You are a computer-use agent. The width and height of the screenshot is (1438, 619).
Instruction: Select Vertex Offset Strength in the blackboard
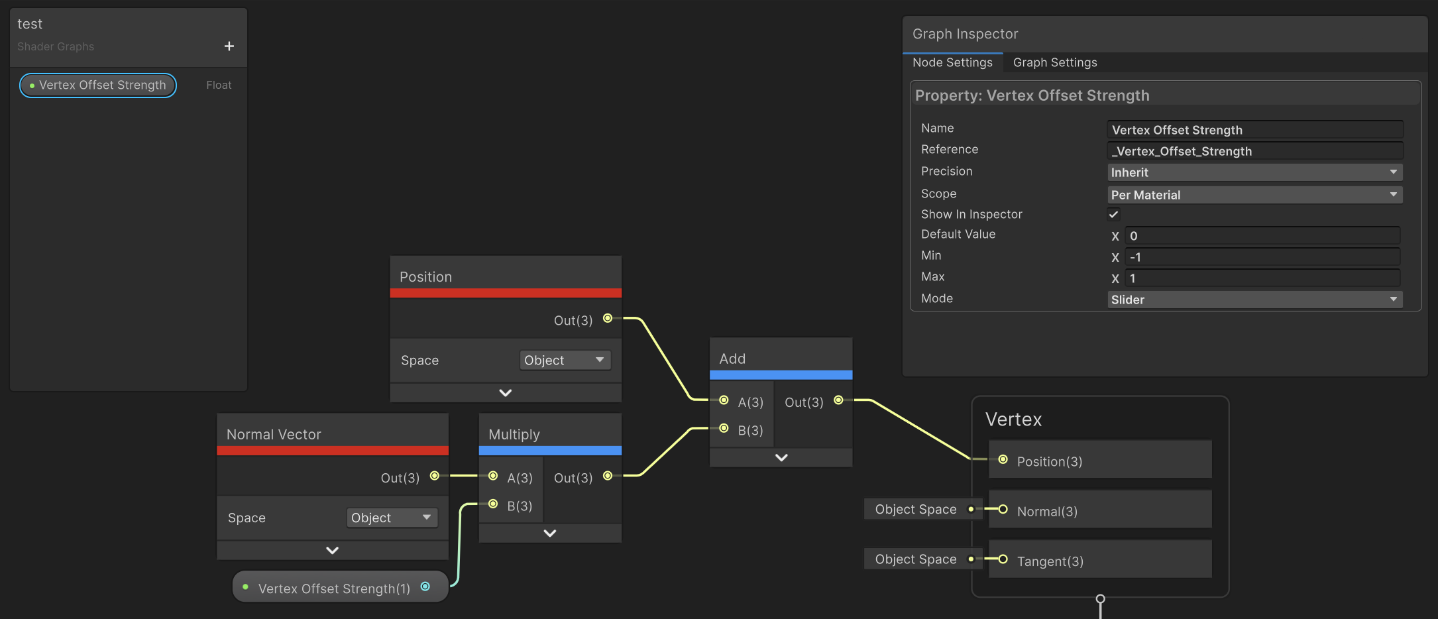[97, 85]
